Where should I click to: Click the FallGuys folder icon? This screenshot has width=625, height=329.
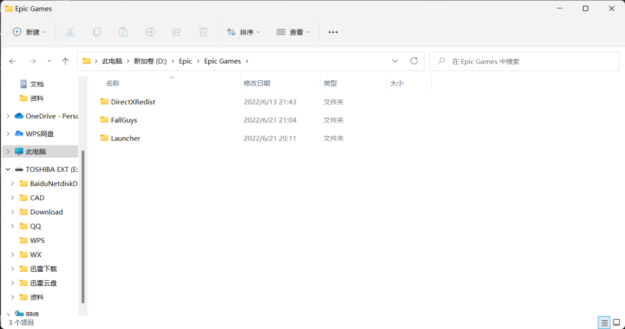pyautogui.click(x=104, y=120)
